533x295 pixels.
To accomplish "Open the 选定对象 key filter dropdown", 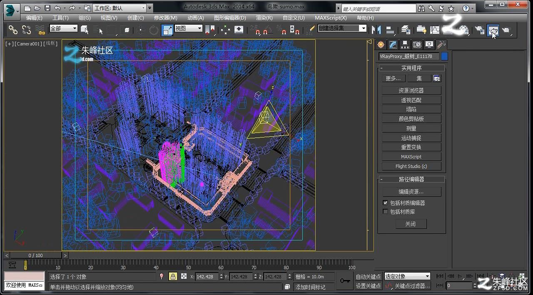I will tap(407, 276).
